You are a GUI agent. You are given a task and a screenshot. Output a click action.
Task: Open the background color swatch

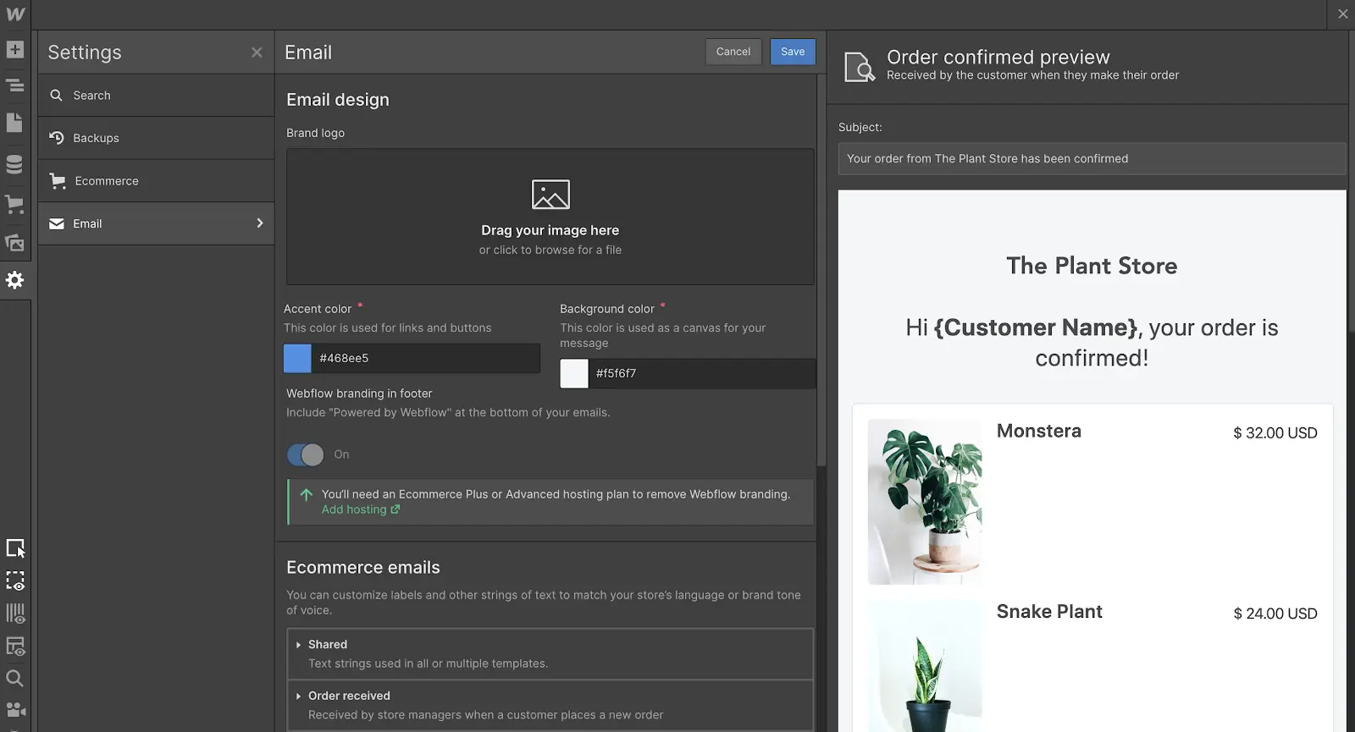tap(574, 373)
